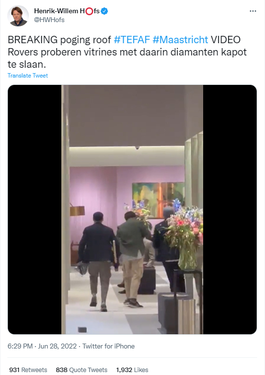Open the Henrik-Willem display name link
Viewport: 265px width, 375px height.
click(67, 11)
